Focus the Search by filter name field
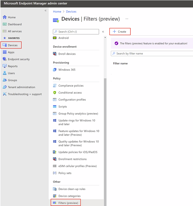Image resolution: width=193 pixels, height=206 pixels. [x=152, y=53]
